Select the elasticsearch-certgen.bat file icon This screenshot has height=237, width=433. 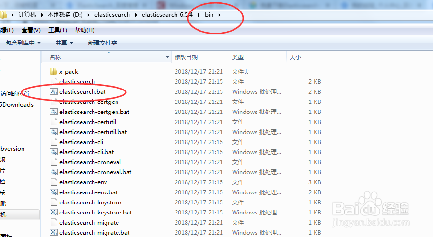54,112
